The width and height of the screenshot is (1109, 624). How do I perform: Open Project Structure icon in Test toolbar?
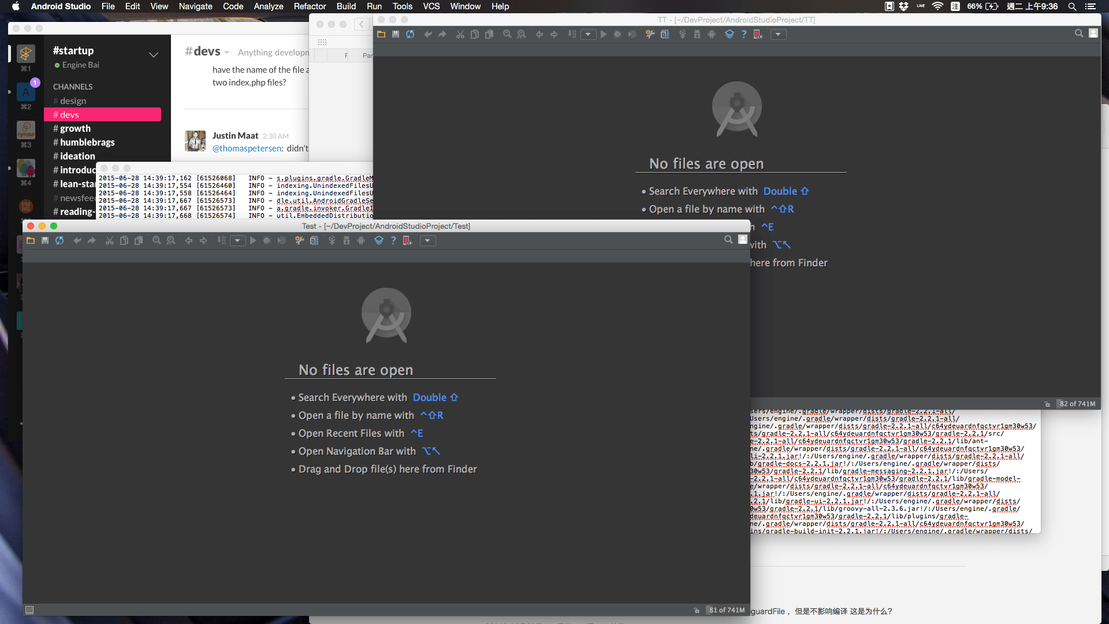[x=314, y=241]
